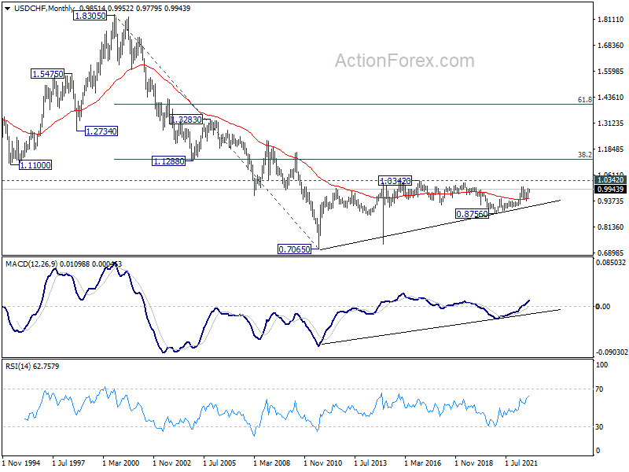Image resolution: width=629 pixels, height=472 pixels.
Task: Select the 1.03420 resistance label on chart
Action: pos(395,181)
